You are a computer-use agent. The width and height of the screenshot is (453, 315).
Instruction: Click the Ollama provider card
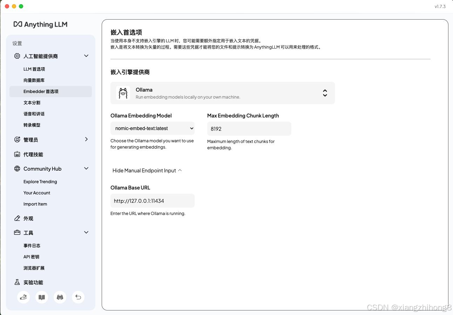coord(223,93)
